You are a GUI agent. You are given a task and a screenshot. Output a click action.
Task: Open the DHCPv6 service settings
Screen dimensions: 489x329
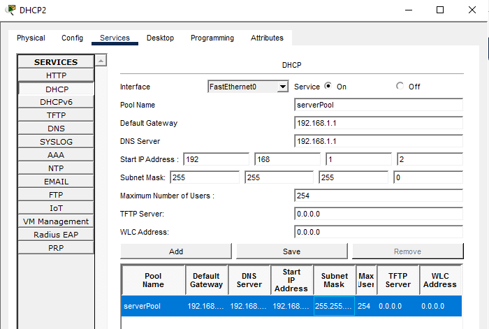point(57,102)
